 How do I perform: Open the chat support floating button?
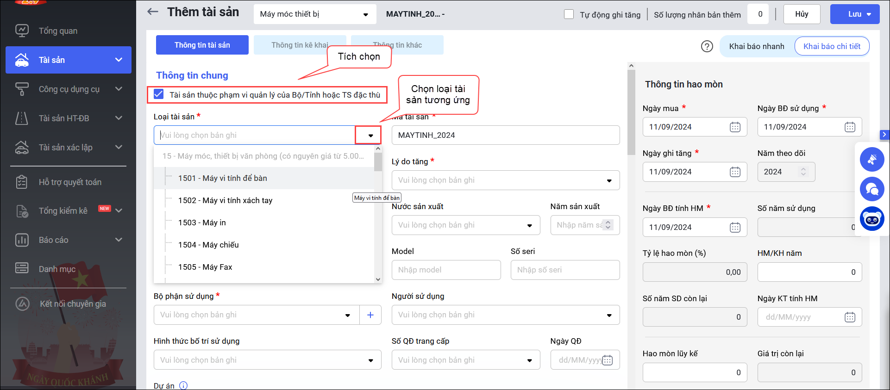tap(872, 189)
